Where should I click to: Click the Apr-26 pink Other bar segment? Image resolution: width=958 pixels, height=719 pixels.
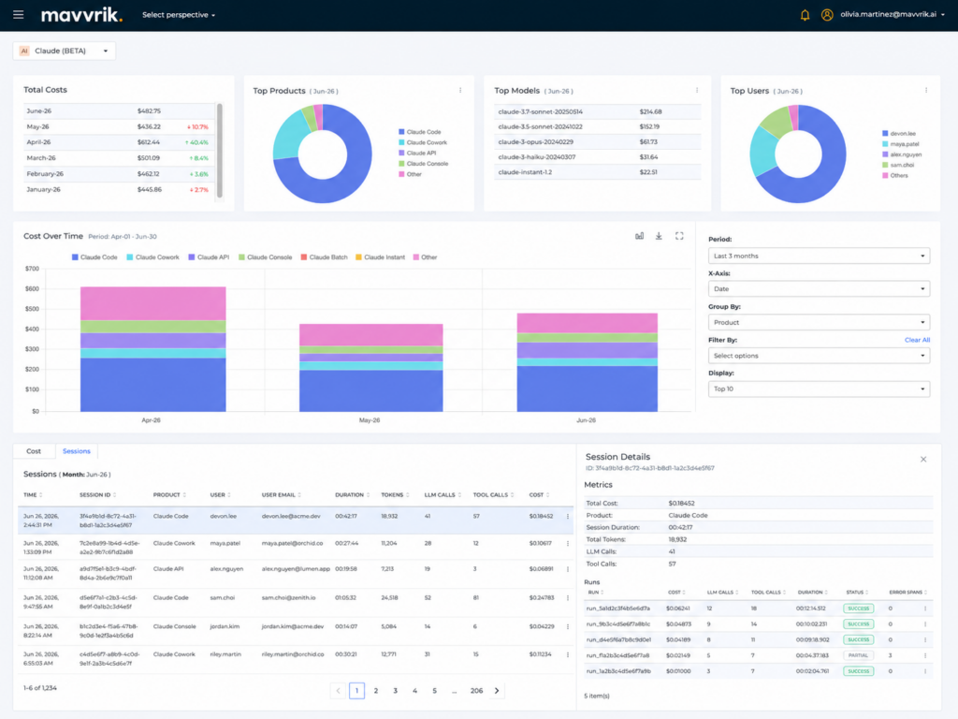pos(152,303)
